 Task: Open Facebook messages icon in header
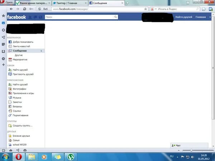point(35,17)
